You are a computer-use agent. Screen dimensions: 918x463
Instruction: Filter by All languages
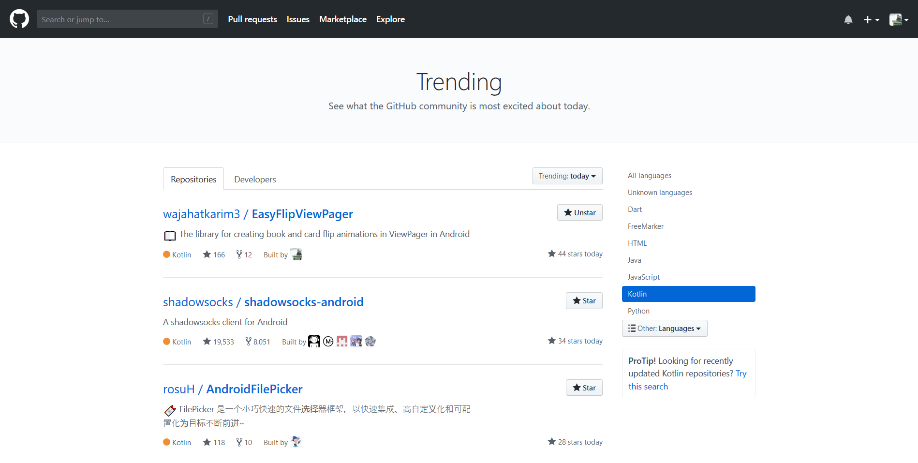(650, 176)
